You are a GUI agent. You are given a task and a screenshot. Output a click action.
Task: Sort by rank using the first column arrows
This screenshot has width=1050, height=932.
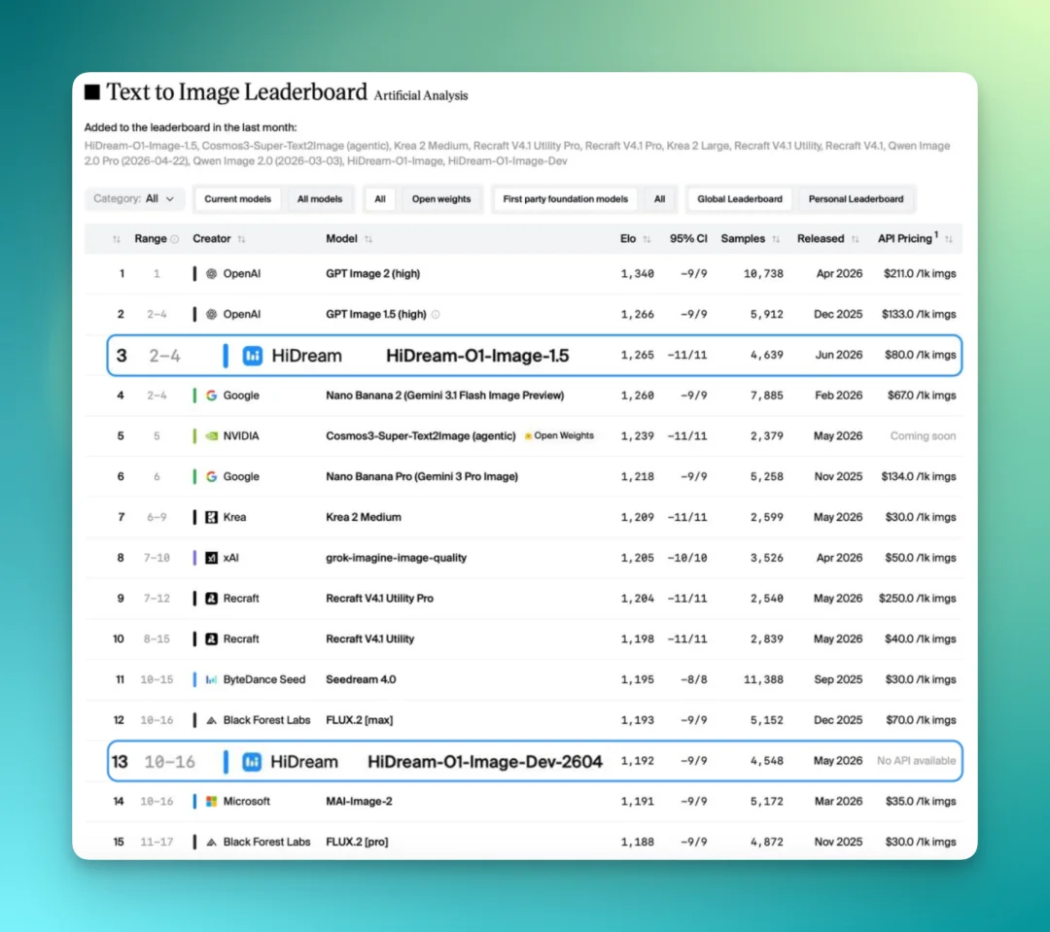[117, 239]
